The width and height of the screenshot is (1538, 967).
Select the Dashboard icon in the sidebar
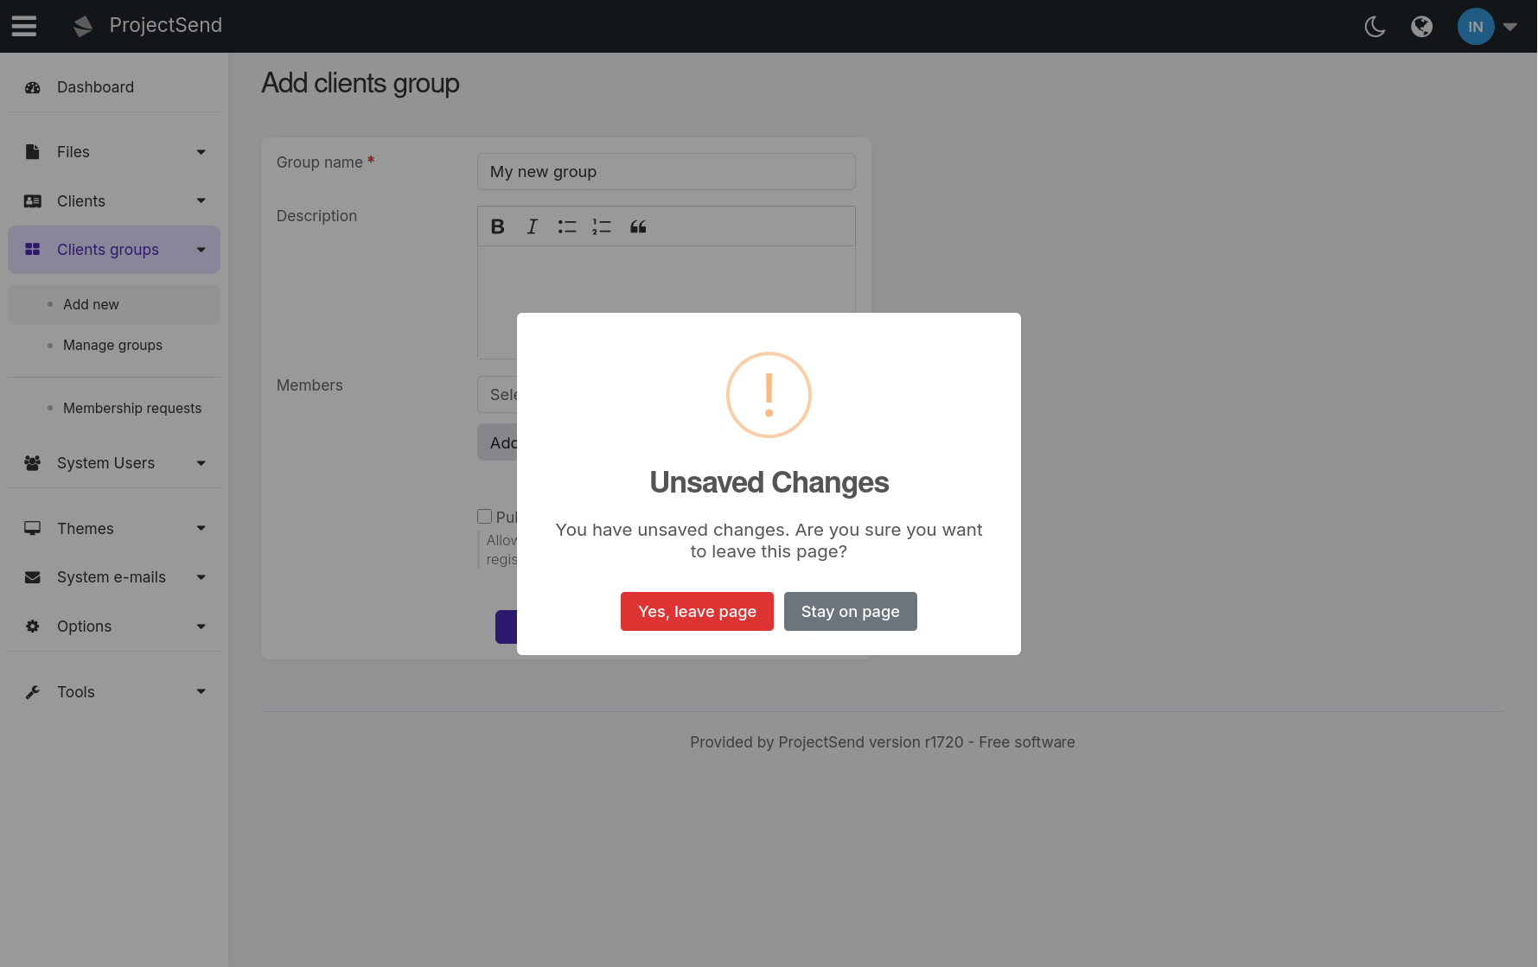point(32,86)
